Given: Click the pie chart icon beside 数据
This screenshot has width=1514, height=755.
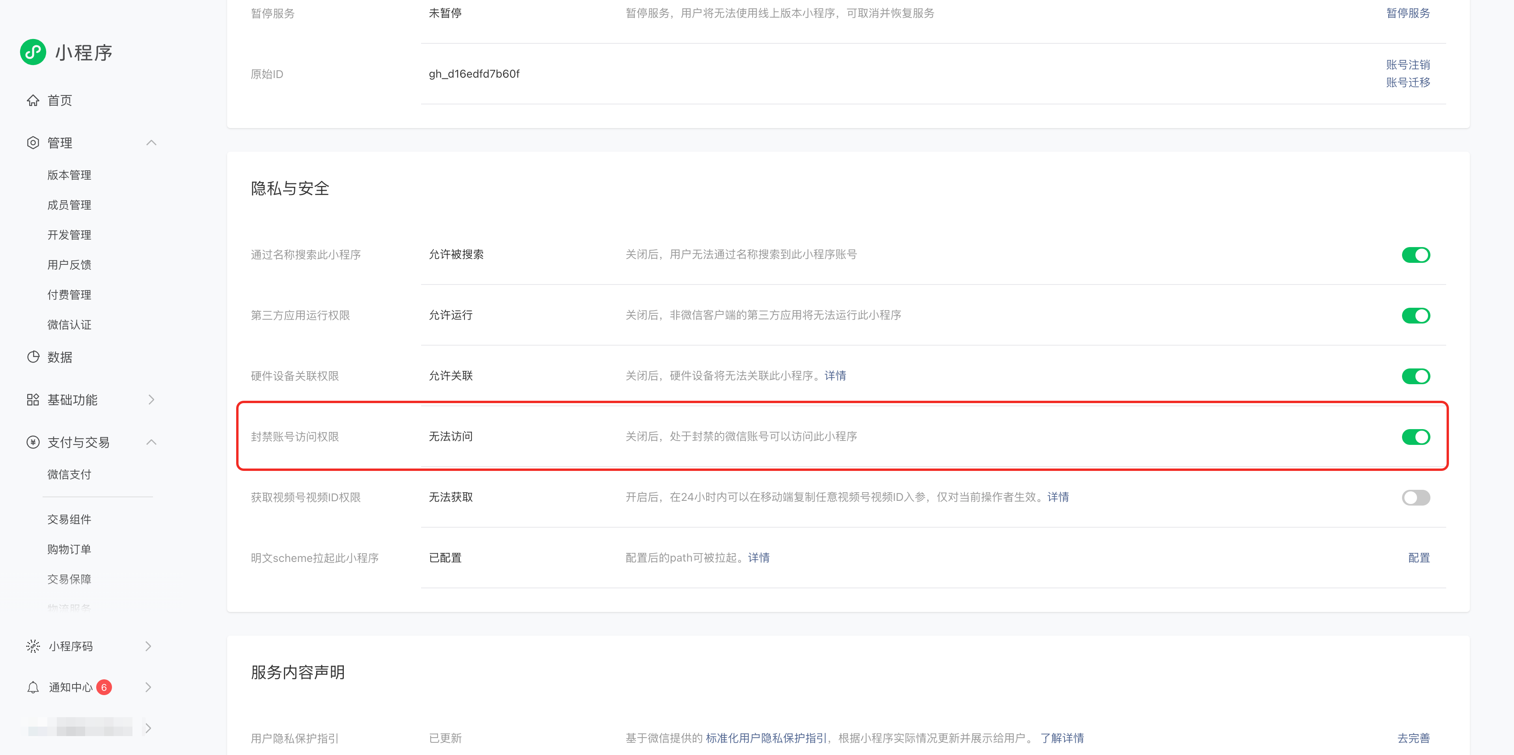Looking at the screenshot, I should 33,357.
